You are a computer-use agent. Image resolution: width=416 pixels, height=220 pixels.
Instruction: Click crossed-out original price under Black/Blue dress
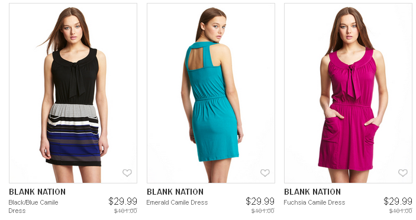click(x=125, y=211)
